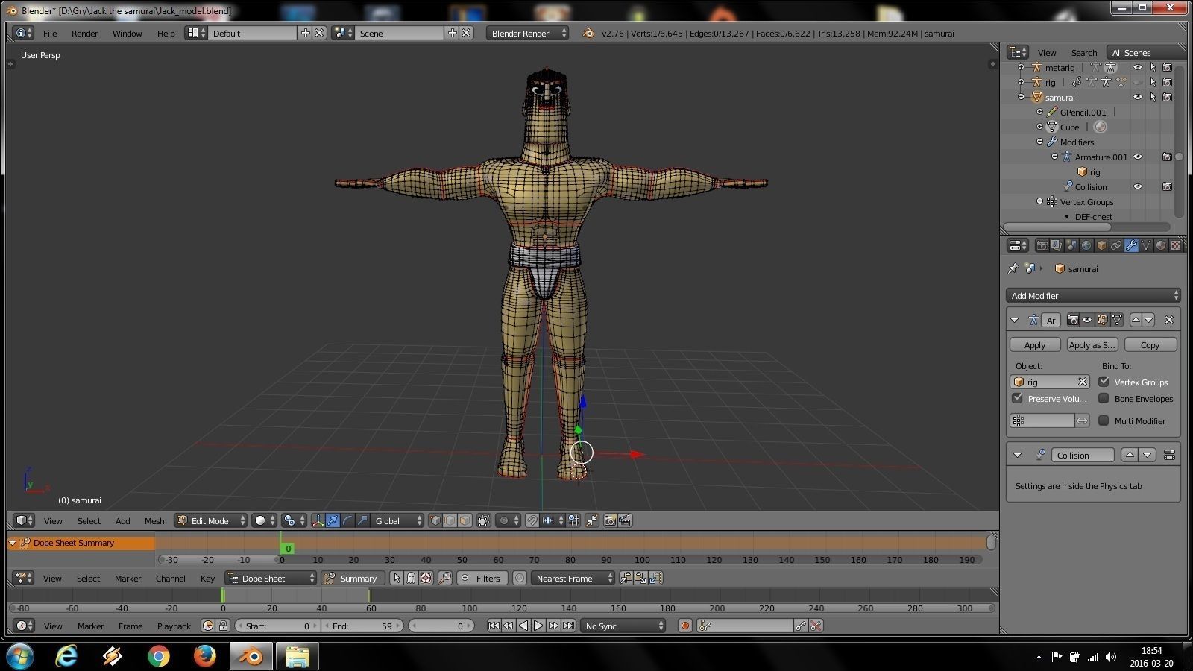This screenshot has width=1193, height=671.
Task: Toggle Armature.001 modifier viewport eye in outliner
Action: tap(1138, 157)
